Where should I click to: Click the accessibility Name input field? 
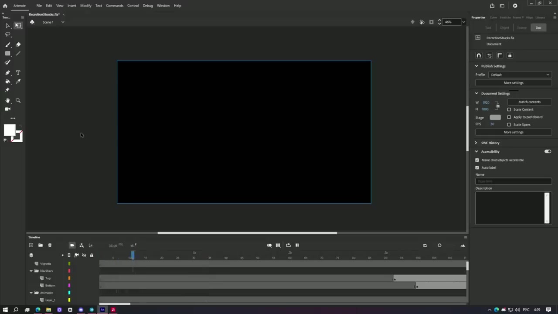tap(513, 181)
